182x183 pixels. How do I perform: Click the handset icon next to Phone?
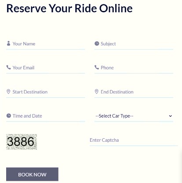[x=97, y=67]
